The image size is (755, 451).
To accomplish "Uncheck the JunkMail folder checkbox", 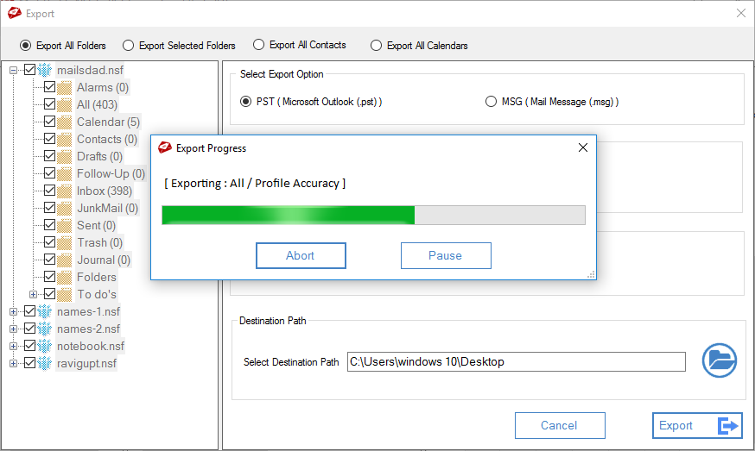I will tap(49, 208).
